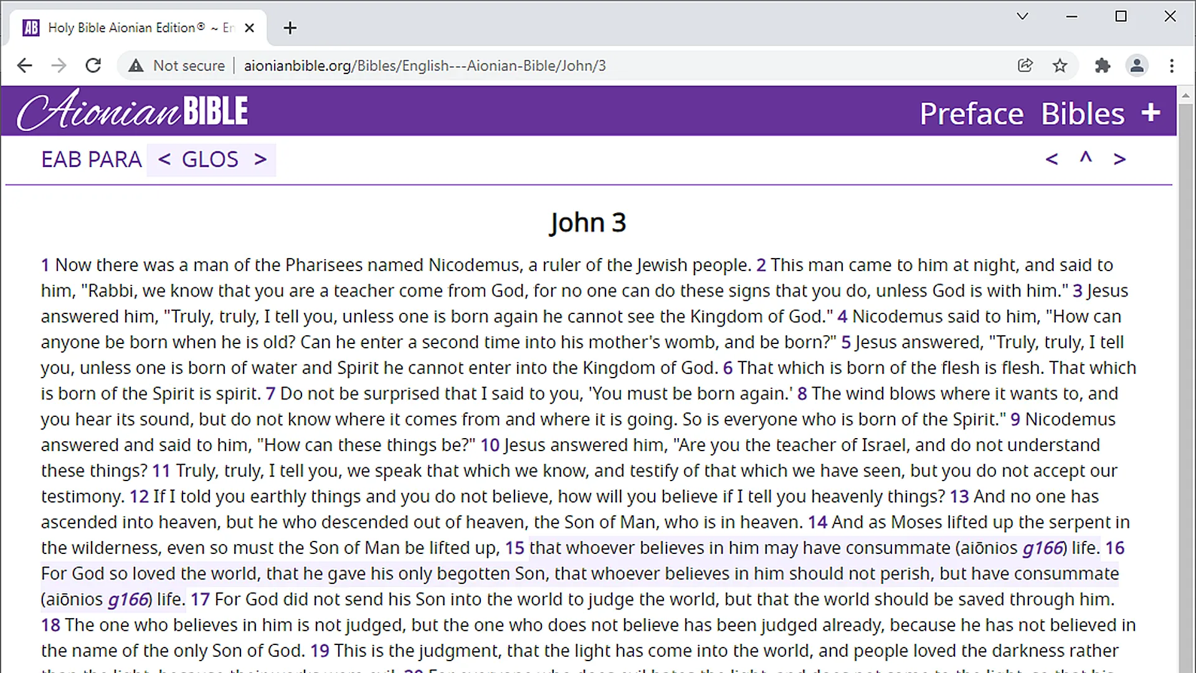Image resolution: width=1196 pixels, height=673 pixels.
Task: Click verse number 19
Action: point(320,651)
